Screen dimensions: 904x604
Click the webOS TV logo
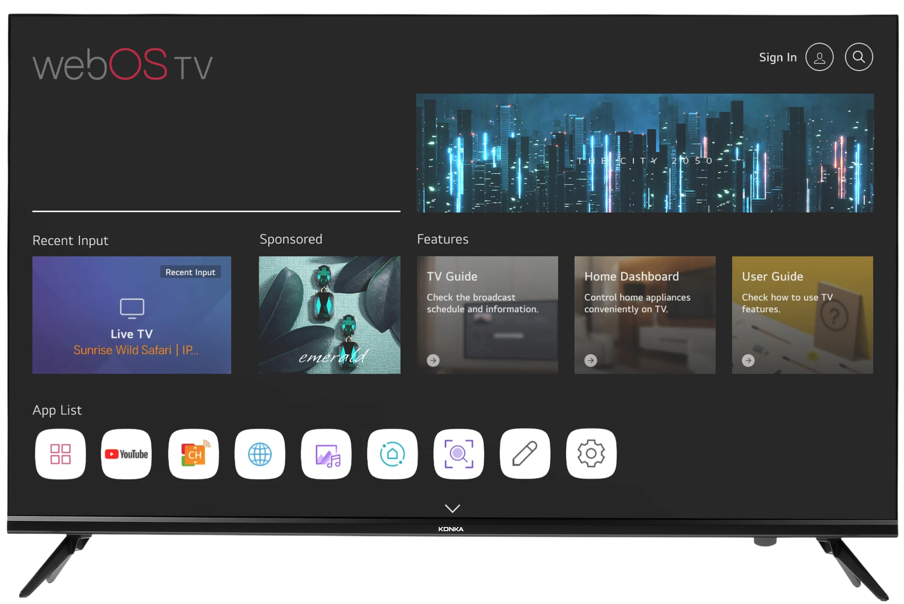pos(122,64)
